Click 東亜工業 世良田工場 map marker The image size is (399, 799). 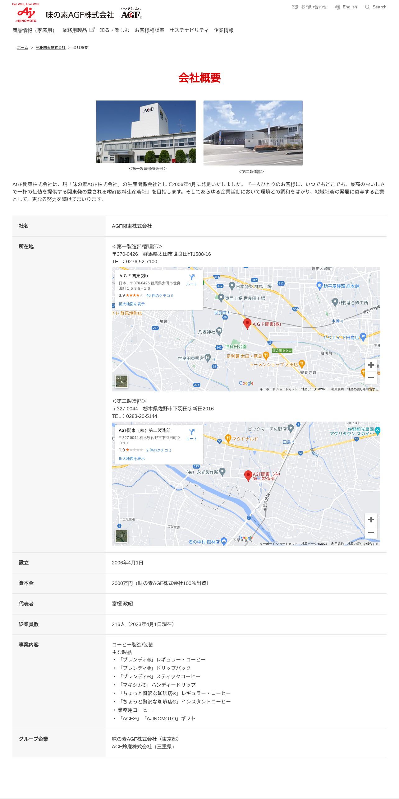[x=221, y=298]
